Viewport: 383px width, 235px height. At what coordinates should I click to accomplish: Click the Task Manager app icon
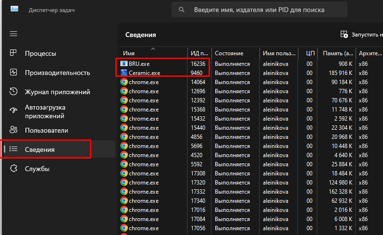point(14,9)
